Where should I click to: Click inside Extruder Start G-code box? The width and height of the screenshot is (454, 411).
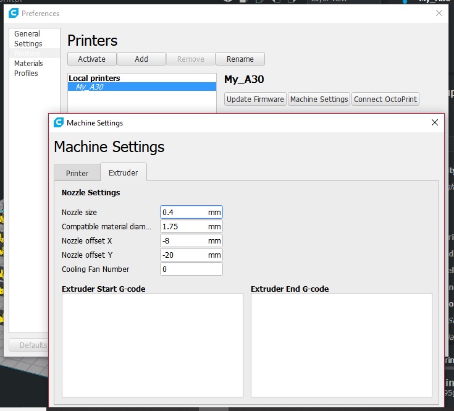coord(153,345)
